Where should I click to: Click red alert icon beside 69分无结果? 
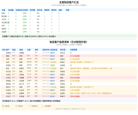click(71, 96)
